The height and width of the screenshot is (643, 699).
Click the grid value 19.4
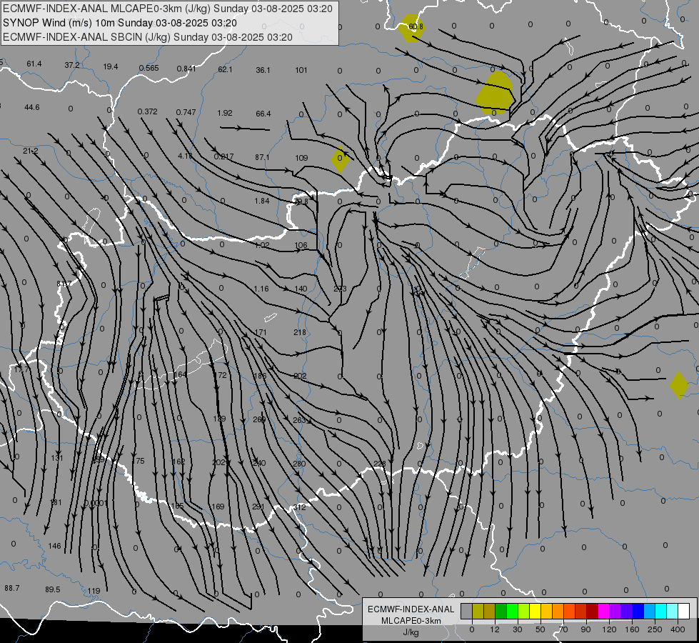[111, 66]
